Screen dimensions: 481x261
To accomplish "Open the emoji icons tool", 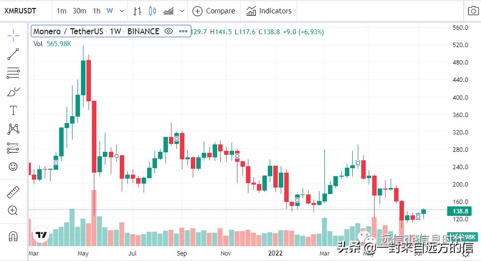I will (x=13, y=166).
